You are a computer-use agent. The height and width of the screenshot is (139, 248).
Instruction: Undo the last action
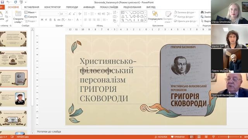(x=8, y=2)
